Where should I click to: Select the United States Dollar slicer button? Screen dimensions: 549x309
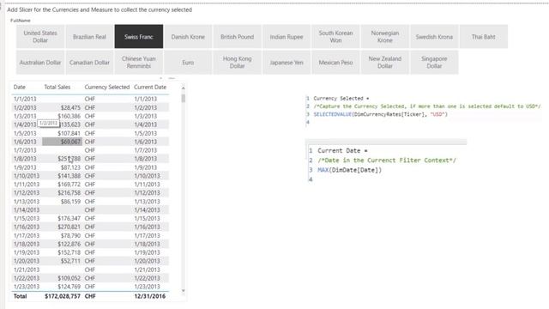40,36
